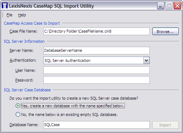Click the Import button
Image resolution: width=183 pixels, height=133 pixels.
165,125
